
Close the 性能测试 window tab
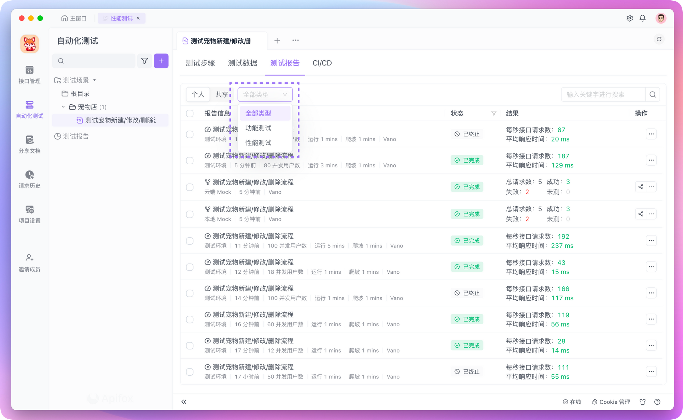[x=138, y=18]
